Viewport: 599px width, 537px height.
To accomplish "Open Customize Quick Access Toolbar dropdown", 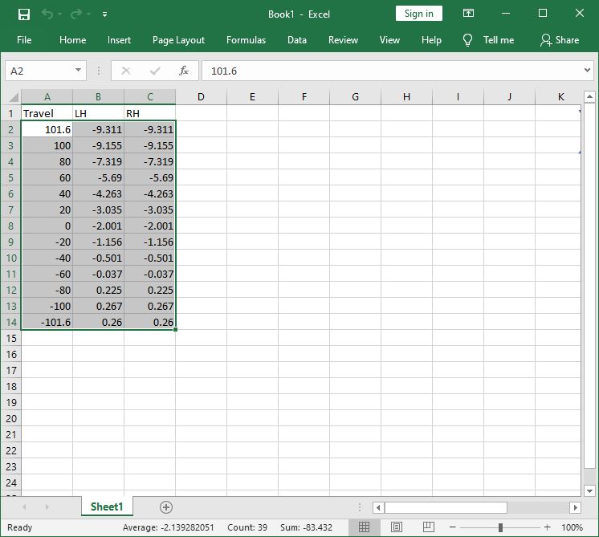I will 105,14.
